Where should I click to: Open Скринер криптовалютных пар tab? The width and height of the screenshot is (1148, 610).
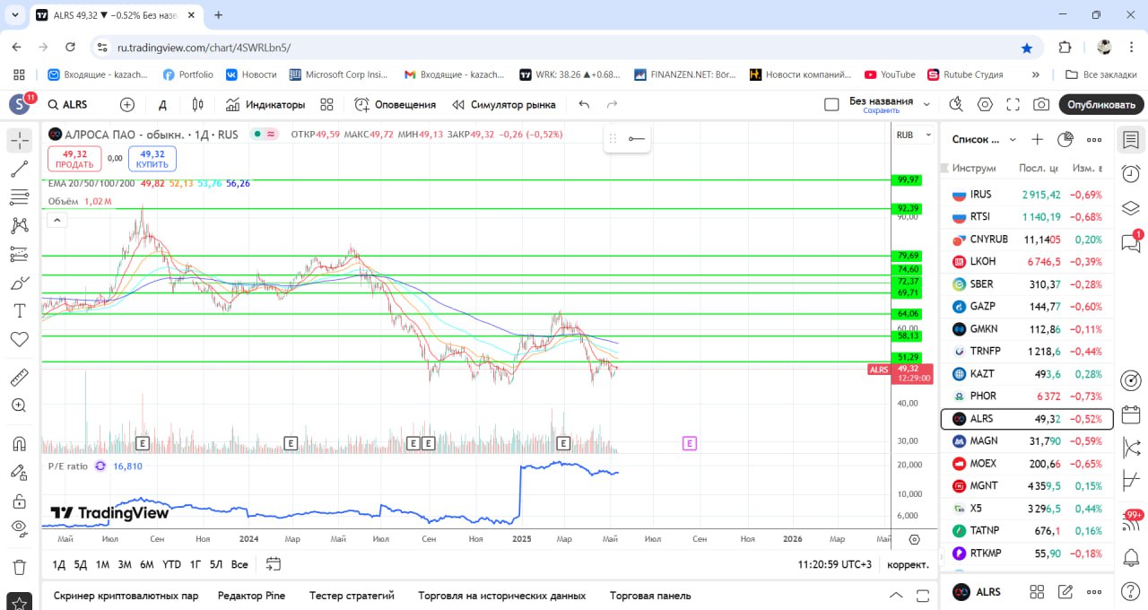[126, 596]
